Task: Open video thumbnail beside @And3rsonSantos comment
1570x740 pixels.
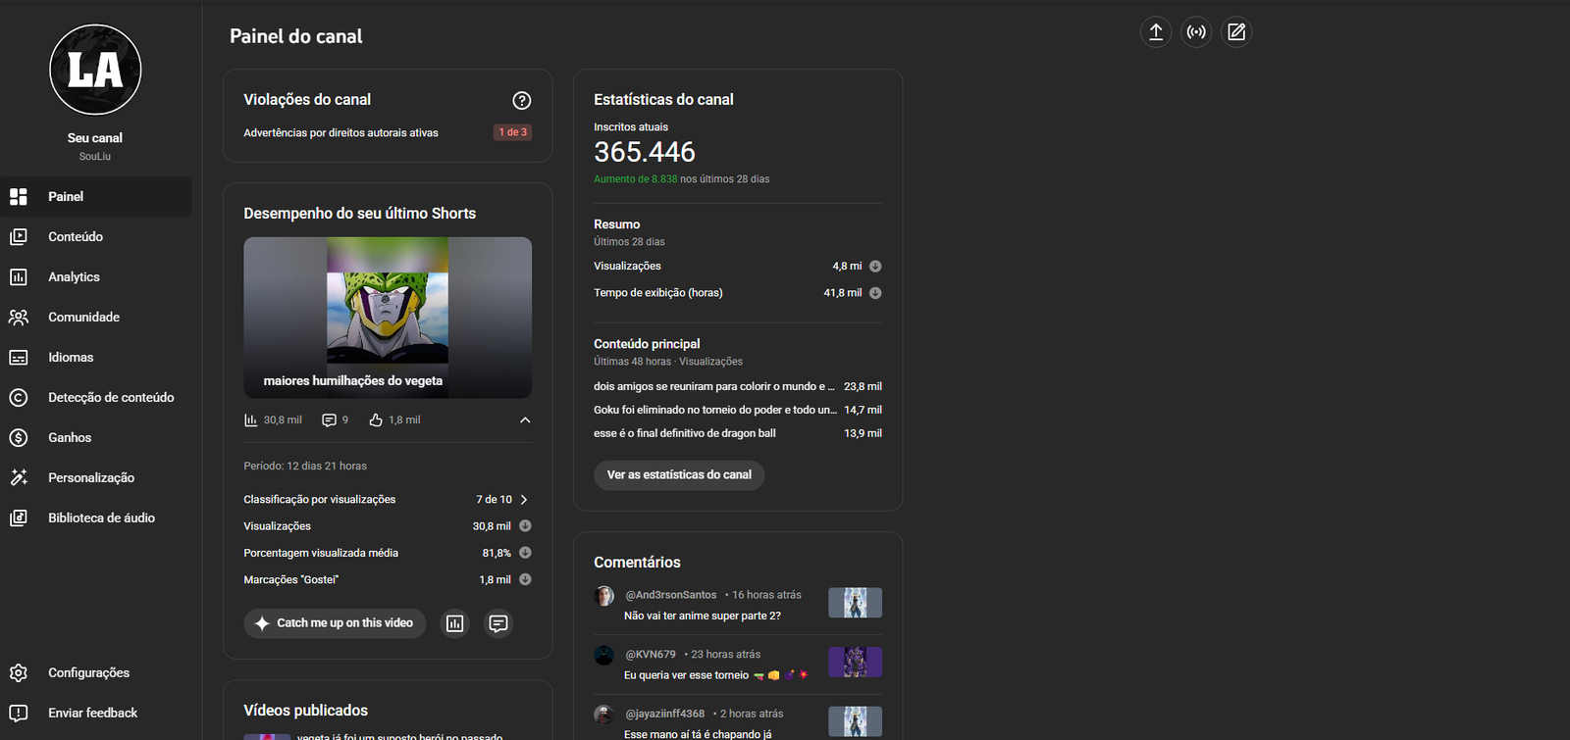Action: (855, 603)
